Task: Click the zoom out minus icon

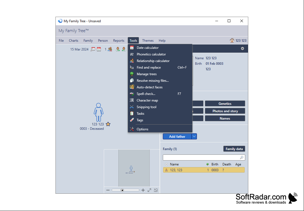Action: coord(108,190)
